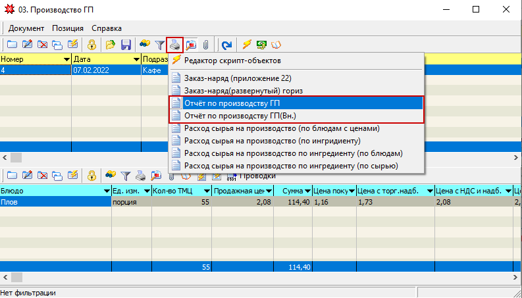Click the filter funnel icon in top toolbar
Image resolution: width=522 pixels, height=298 pixels.
tap(159, 45)
